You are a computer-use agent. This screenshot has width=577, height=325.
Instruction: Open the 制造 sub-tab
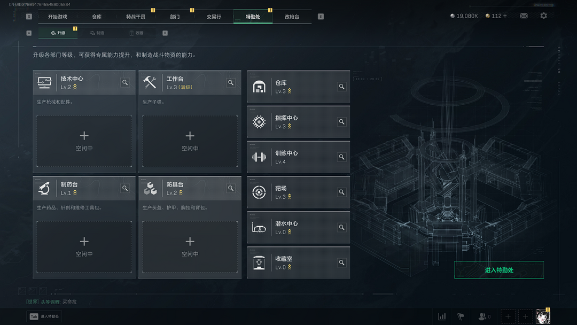pos(98,33)
